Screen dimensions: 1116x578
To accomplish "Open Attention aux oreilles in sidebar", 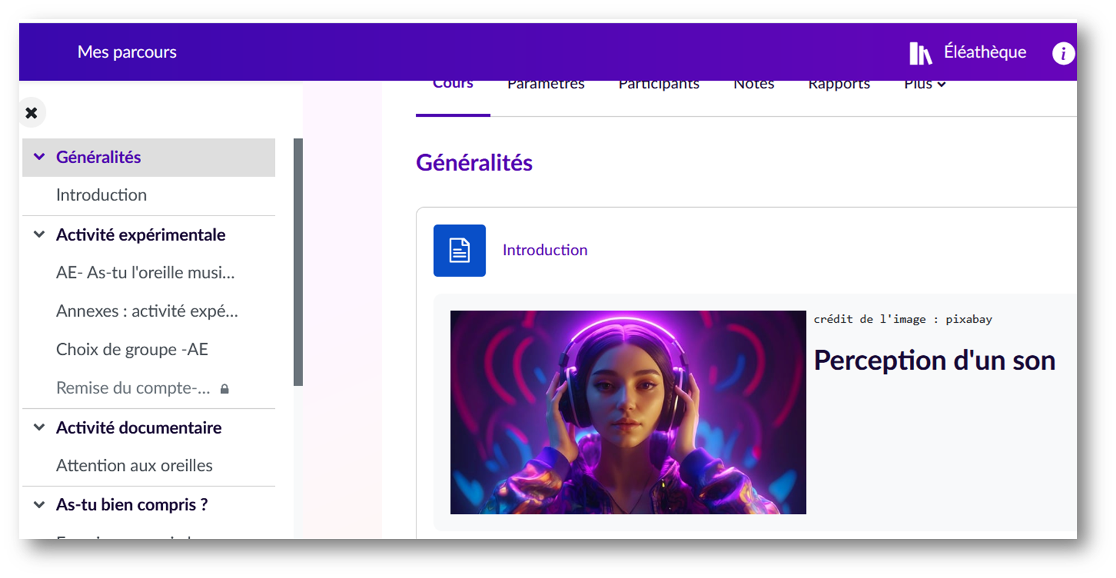I will click(134, 465).
